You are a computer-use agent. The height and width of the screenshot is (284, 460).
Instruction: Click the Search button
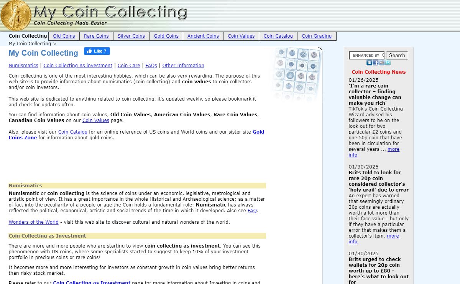click(x=397, y=55)
